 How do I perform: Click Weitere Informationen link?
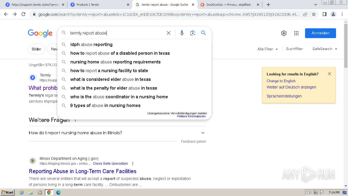(191, 116)
